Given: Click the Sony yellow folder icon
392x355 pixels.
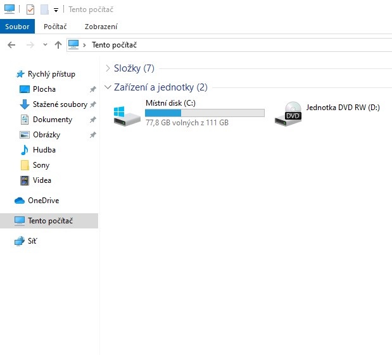Looking at the screenshot, I should [25, 165].
